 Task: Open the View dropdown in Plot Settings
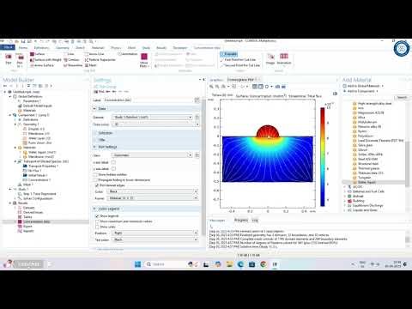pos(152,155)
